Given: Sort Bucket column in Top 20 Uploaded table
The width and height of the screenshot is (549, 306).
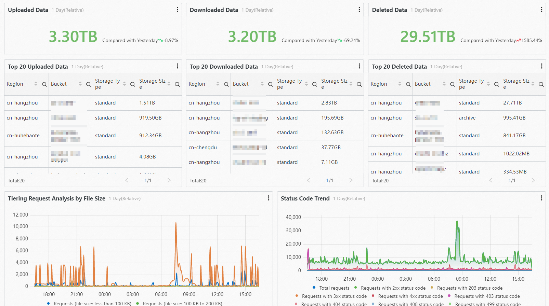Looking at the screenshot, I should click(x=80, y=84).
